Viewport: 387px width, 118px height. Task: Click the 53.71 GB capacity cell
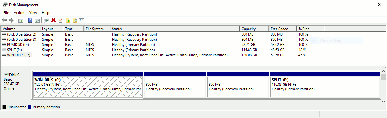click(x=249, y=45)
